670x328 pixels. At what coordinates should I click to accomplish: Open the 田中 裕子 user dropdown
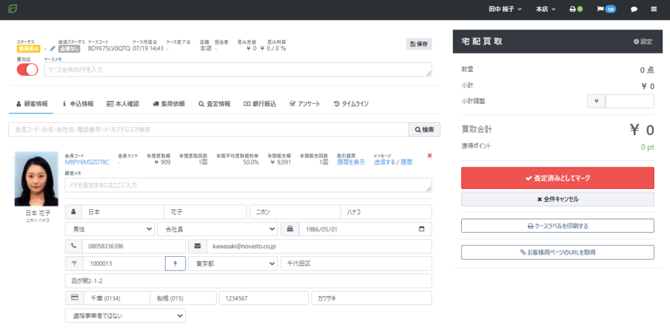[x=505, y=9]
